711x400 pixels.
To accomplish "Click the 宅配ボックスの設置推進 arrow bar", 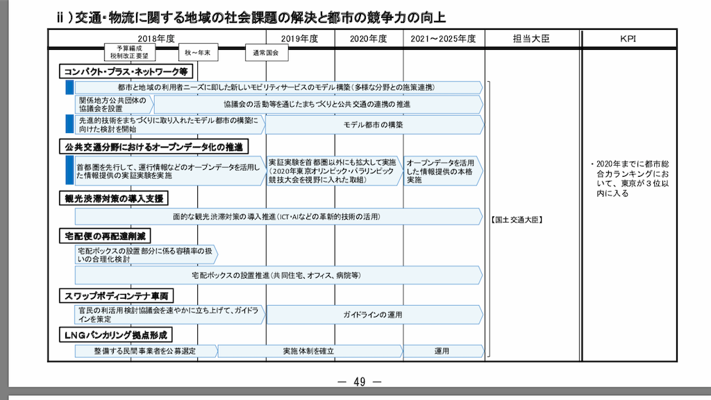I will (278, 275).
